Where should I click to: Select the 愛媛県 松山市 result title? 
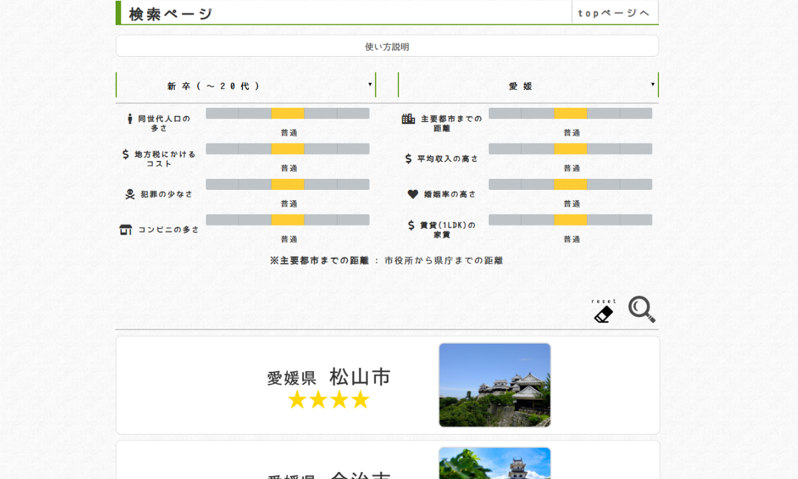pos(328,377)
